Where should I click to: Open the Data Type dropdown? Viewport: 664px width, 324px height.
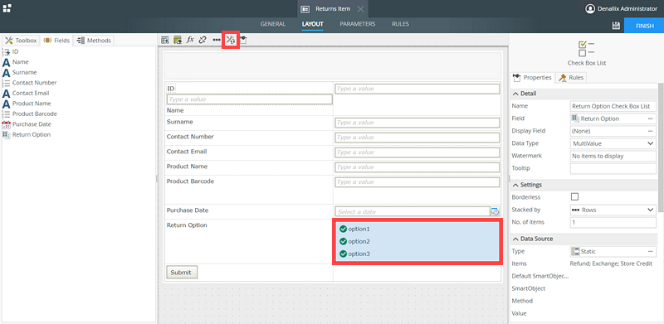tap(613, 143)
